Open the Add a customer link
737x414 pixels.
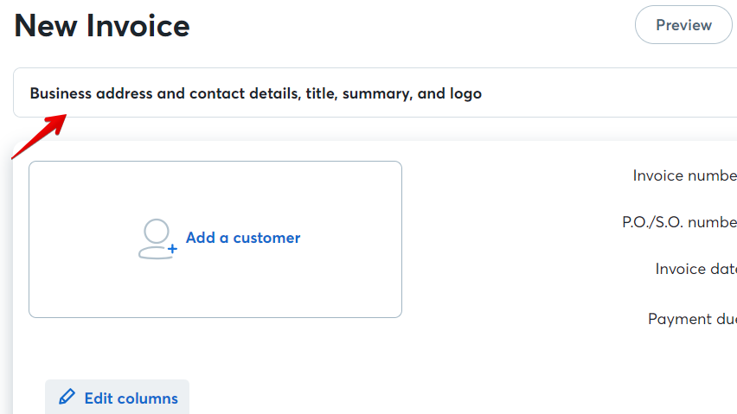[x=243, y=238]
